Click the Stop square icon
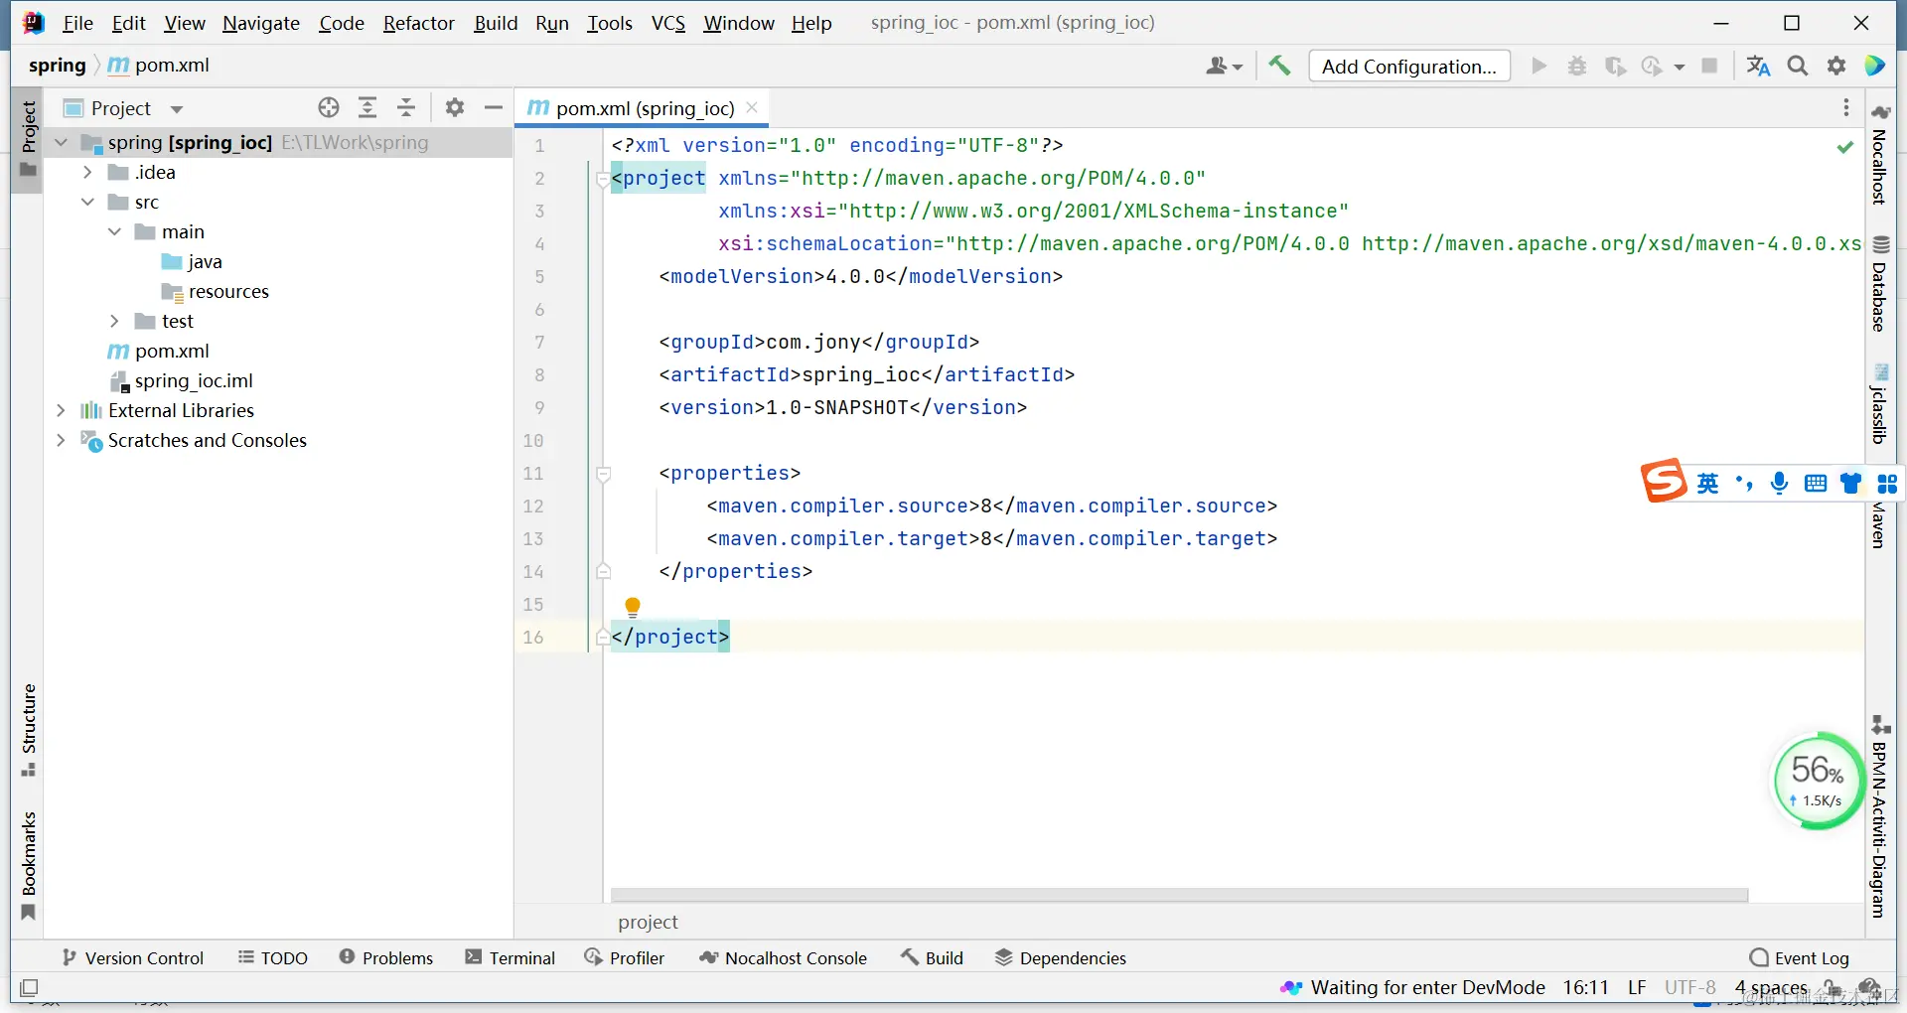 (x=1709, y=66)
